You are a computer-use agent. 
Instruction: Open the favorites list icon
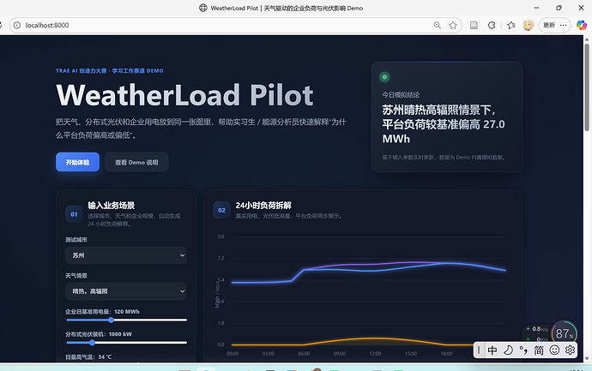click(511, 25)
